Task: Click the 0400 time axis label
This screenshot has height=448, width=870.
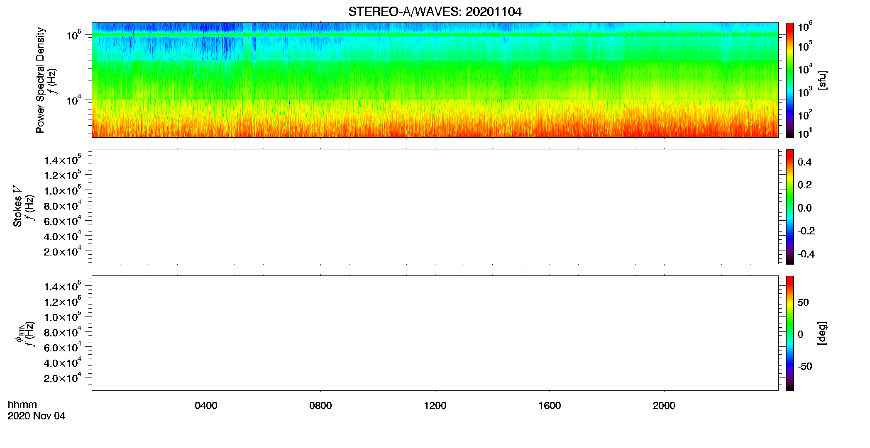Action: [x=206, y=406]
